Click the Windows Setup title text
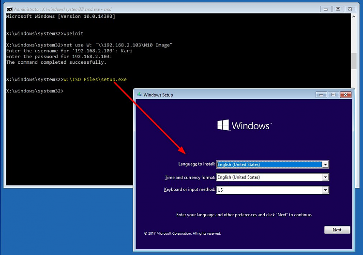 pos(158,95)
